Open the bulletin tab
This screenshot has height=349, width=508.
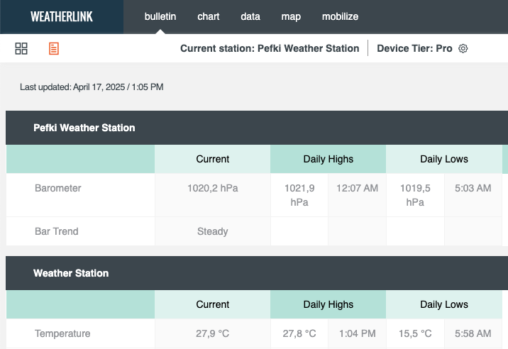160,16
